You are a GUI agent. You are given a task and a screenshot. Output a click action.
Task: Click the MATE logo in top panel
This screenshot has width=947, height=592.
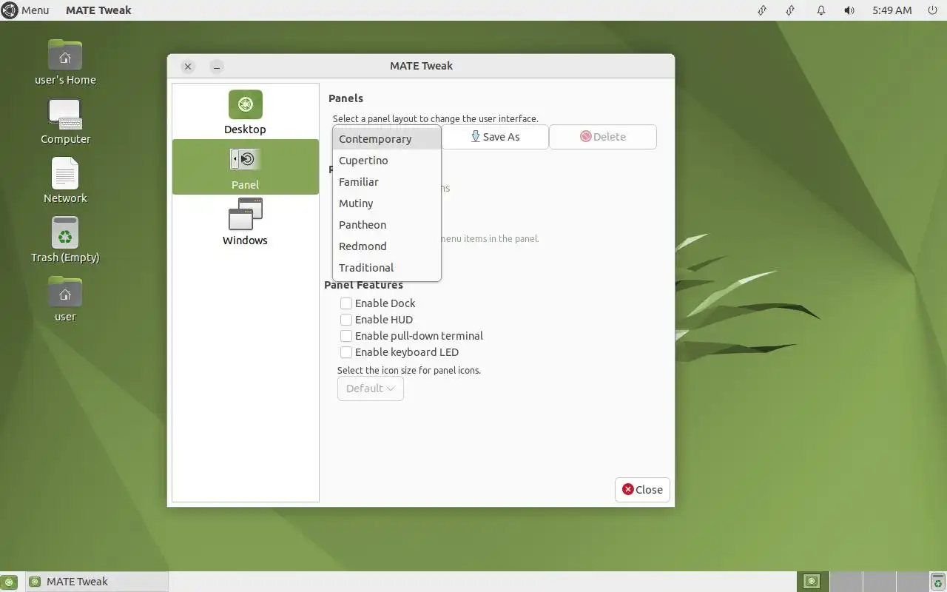coord(10,10)
